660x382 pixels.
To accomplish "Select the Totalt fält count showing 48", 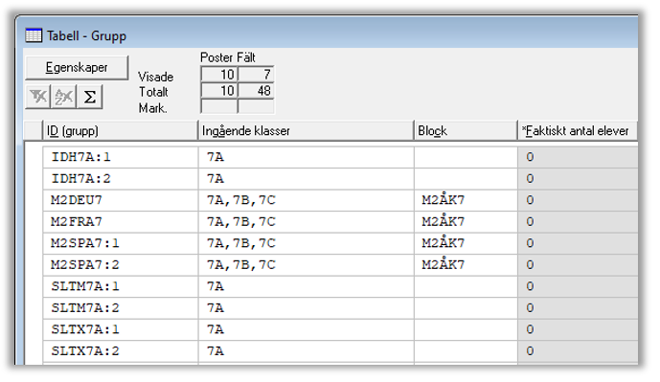I will 256,90.
